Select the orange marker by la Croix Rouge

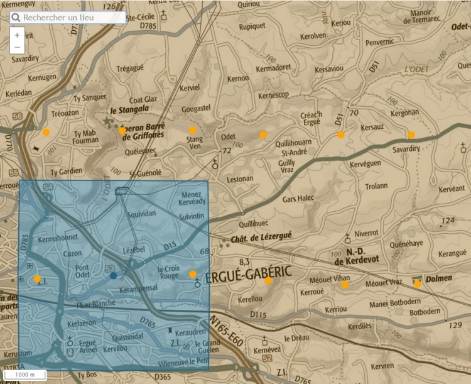pos(193,274)
